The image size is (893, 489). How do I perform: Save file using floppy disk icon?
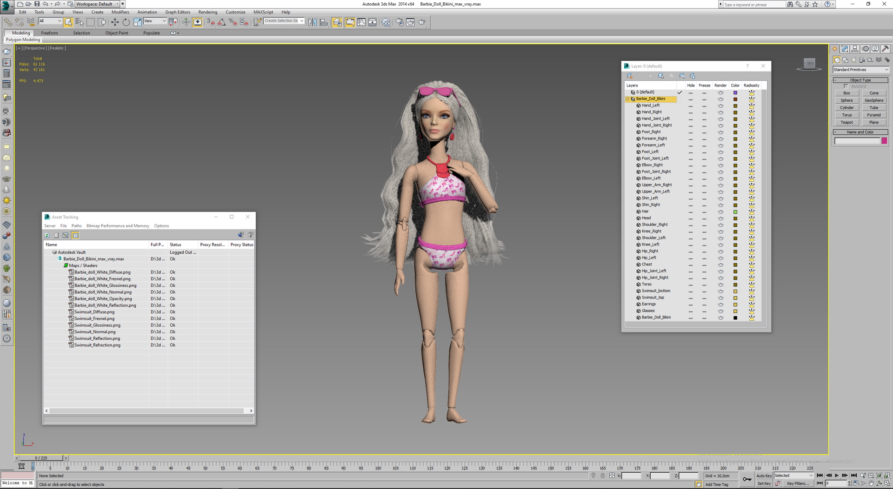[37, 4]
